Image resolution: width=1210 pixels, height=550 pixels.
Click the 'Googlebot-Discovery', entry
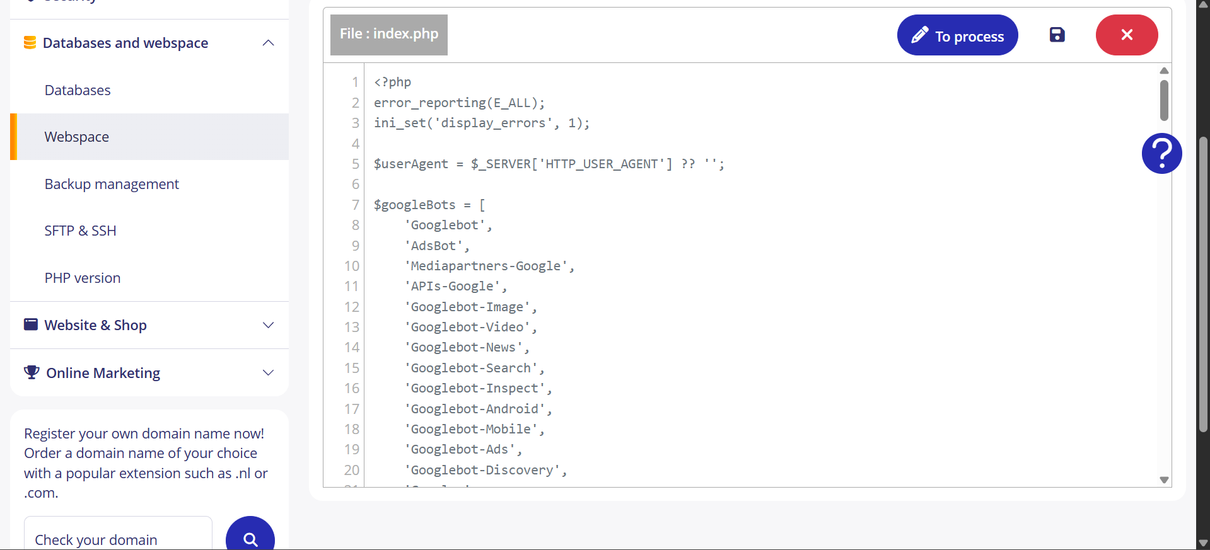tap(486, 470)
